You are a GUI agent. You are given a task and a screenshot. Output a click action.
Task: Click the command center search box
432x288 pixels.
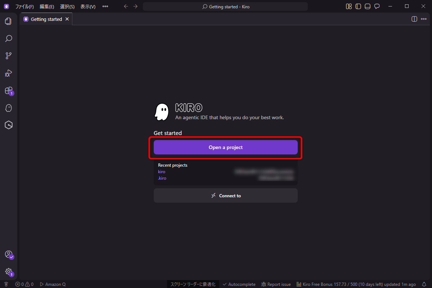tap(225, 6)
